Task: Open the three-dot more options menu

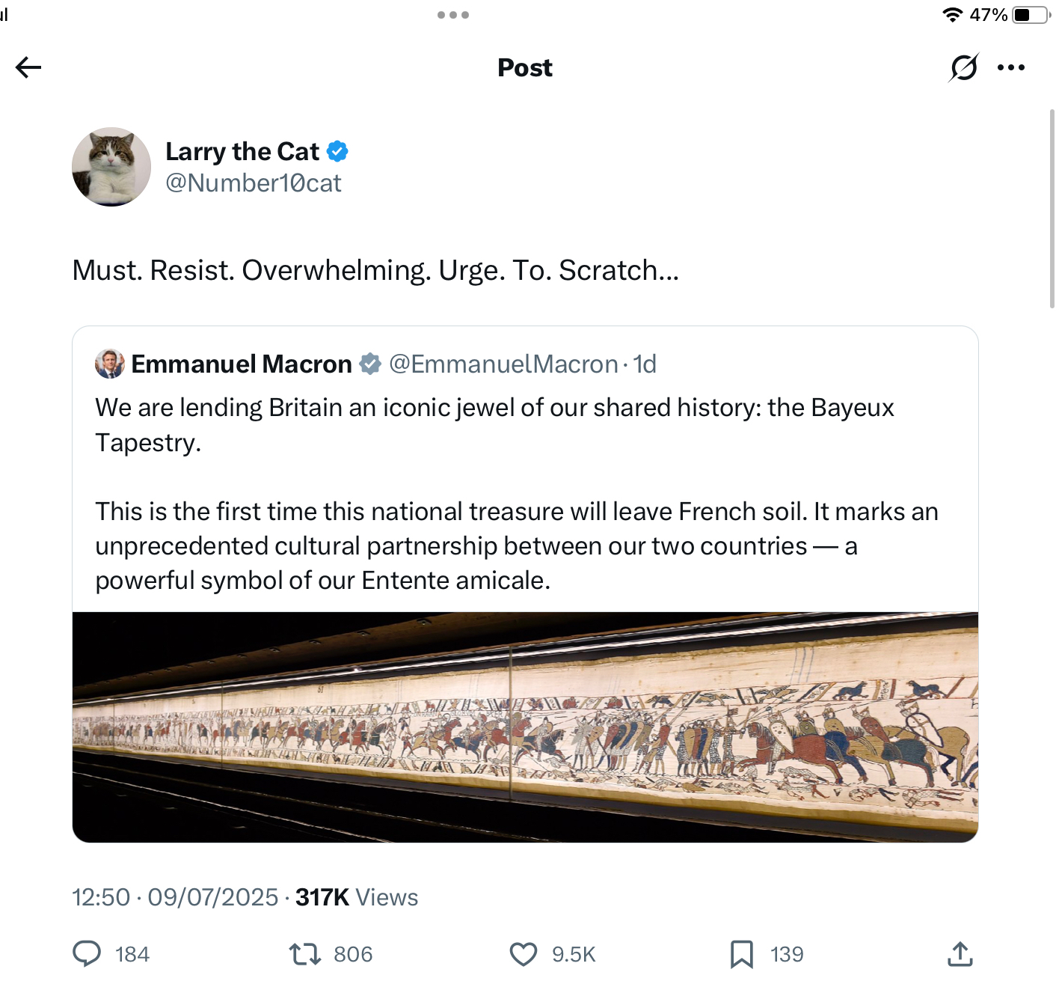Action: pos(1011,67)
